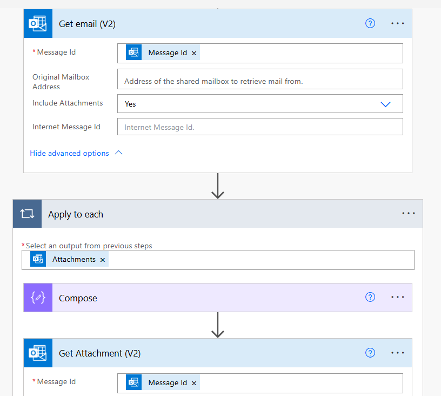Collapse the Compose action by its title
The image size is (441, 396).
(78, 298)
